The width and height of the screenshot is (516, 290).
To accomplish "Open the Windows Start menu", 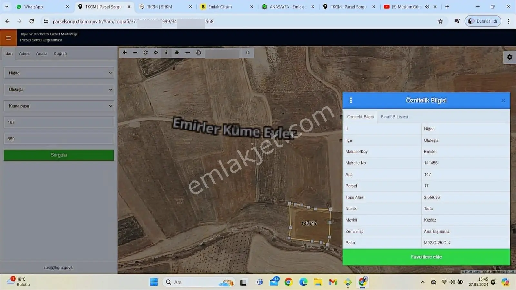I will pos(154,282).
